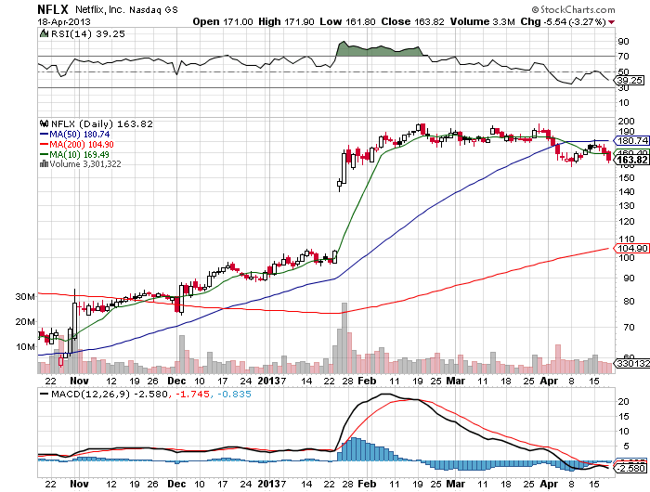Click the green MA(10) legend line
The height and width of the screenshot is (492, 650).
click(x=44, y=154)
